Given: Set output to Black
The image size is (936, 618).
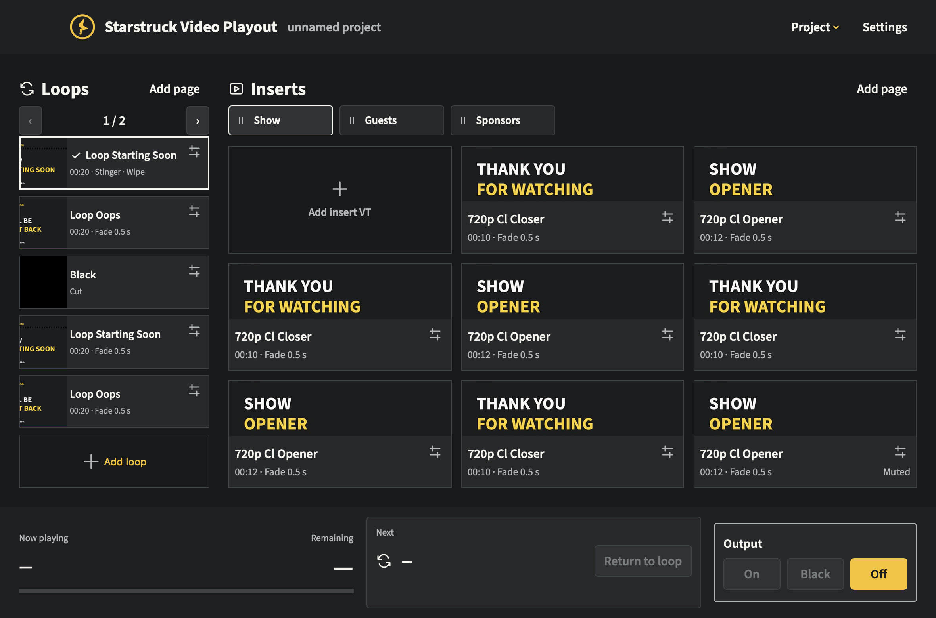Looking at the screenshot, I should (815, 574).
